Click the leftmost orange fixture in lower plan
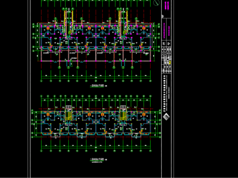The height and width of the screenshot is (178, 238). click(48, 114)
